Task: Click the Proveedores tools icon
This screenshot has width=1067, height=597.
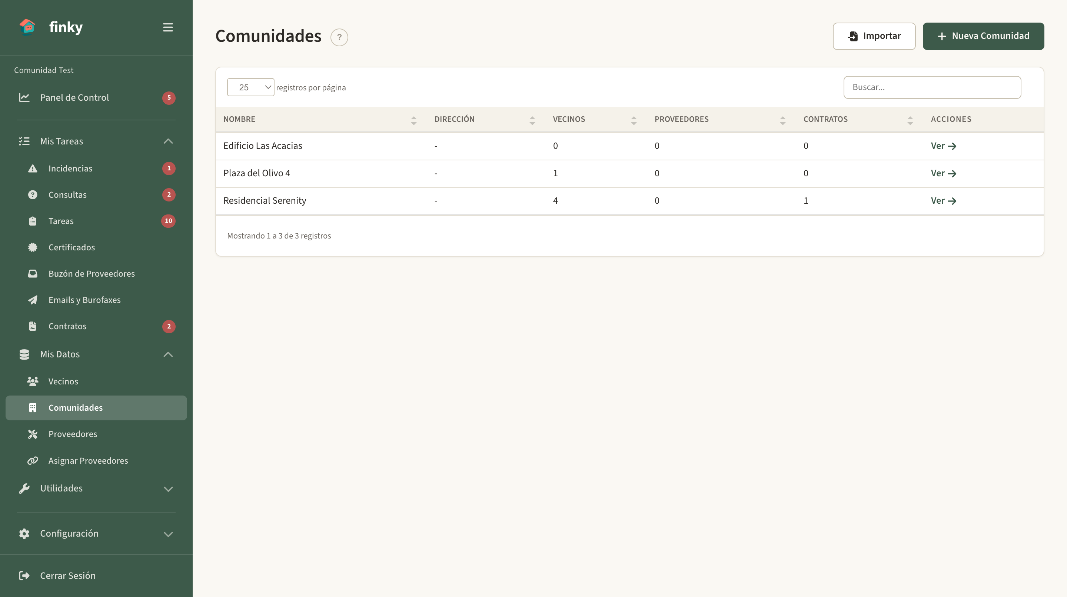Action: 33,434
